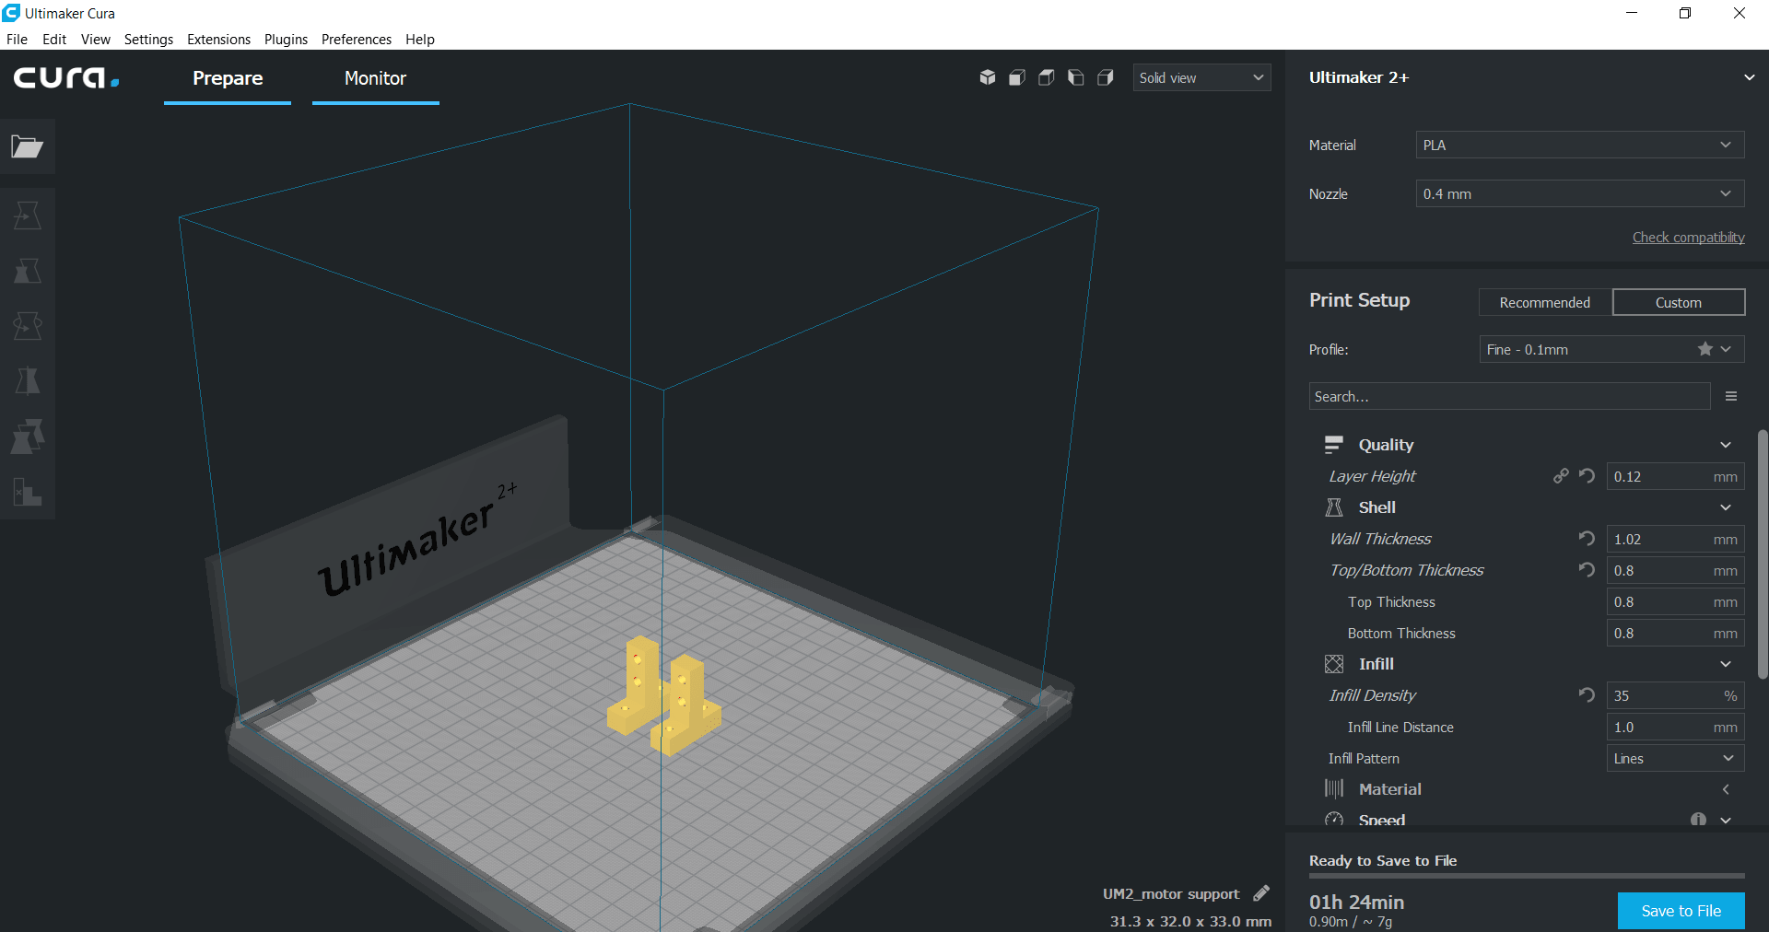
Task: Switch print setup to Custom mode
Action: [x=1679, y=302]
